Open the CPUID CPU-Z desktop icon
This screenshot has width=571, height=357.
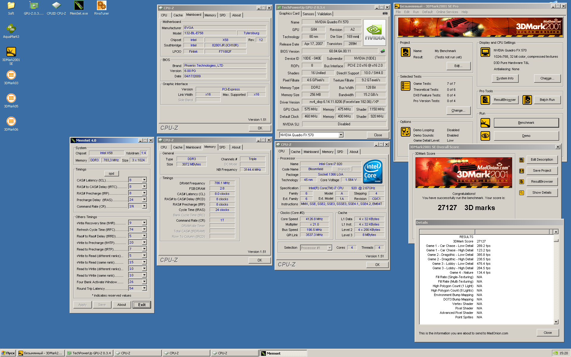(x=56, y=5)
